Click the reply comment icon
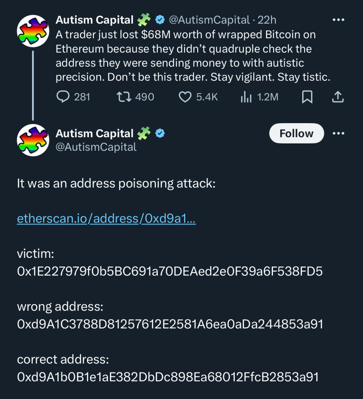This screenshot has height=399, width=363. point(63,97)
